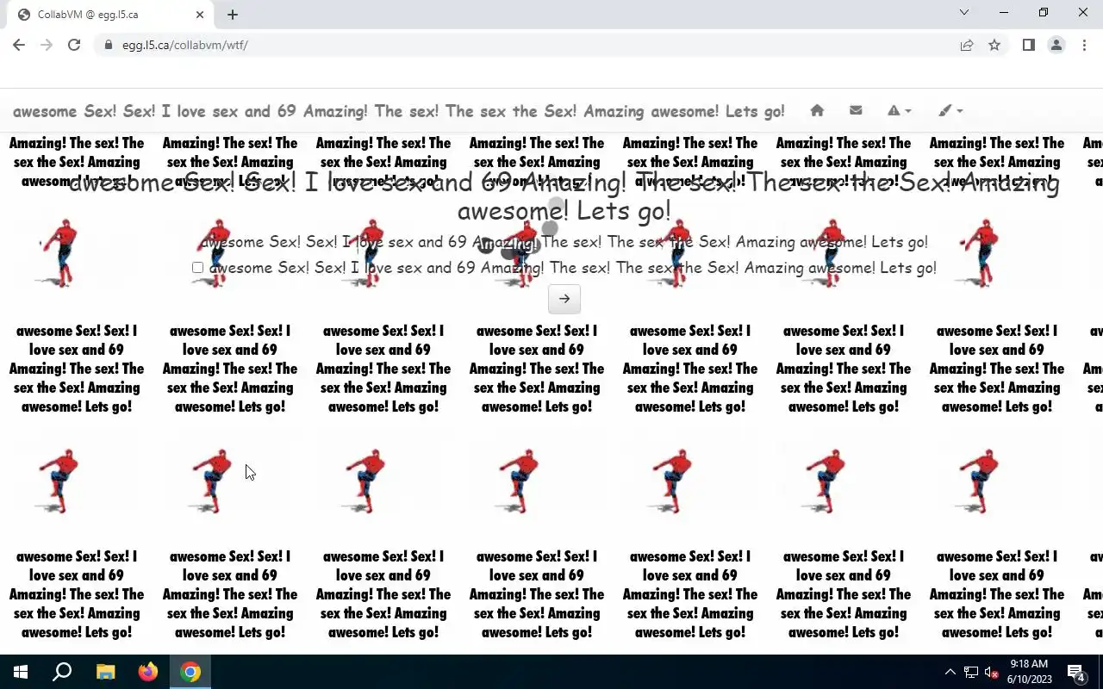Open the Chrome side panel

[1028, 45]
